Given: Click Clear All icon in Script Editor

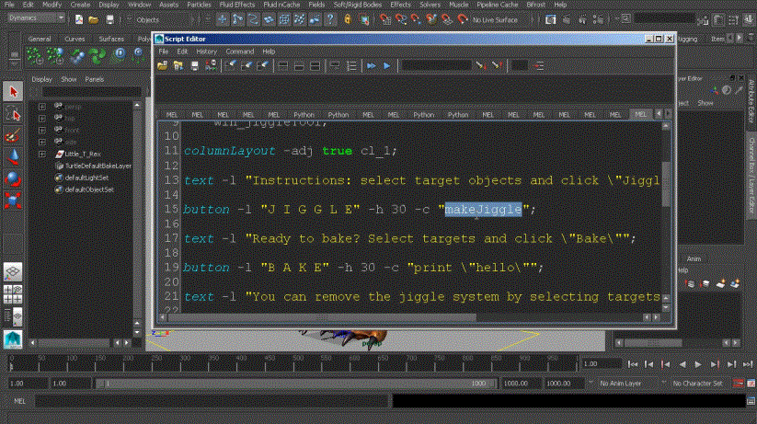Looking at the screenshot, I should tap(263, 65).
